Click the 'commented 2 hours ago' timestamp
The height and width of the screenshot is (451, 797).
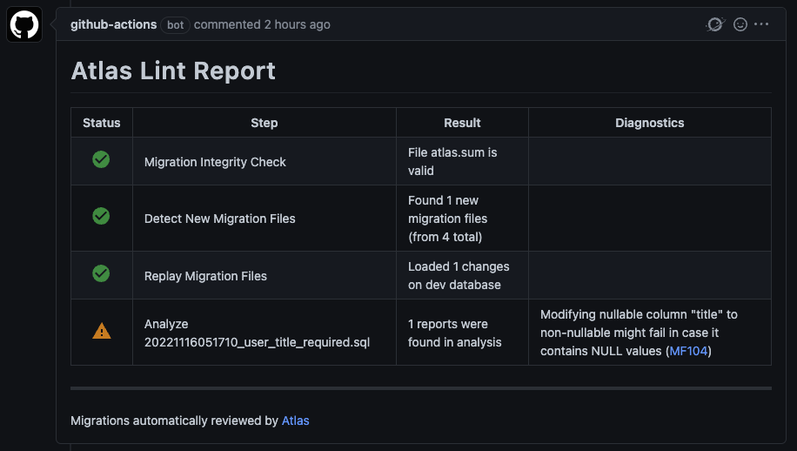262,24
